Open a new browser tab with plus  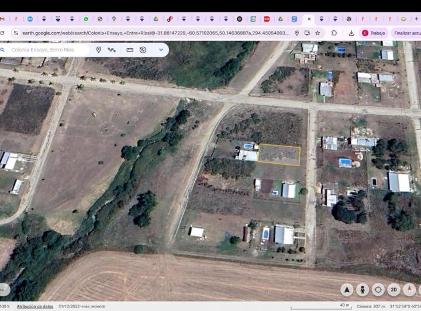(x=416, y=19)
